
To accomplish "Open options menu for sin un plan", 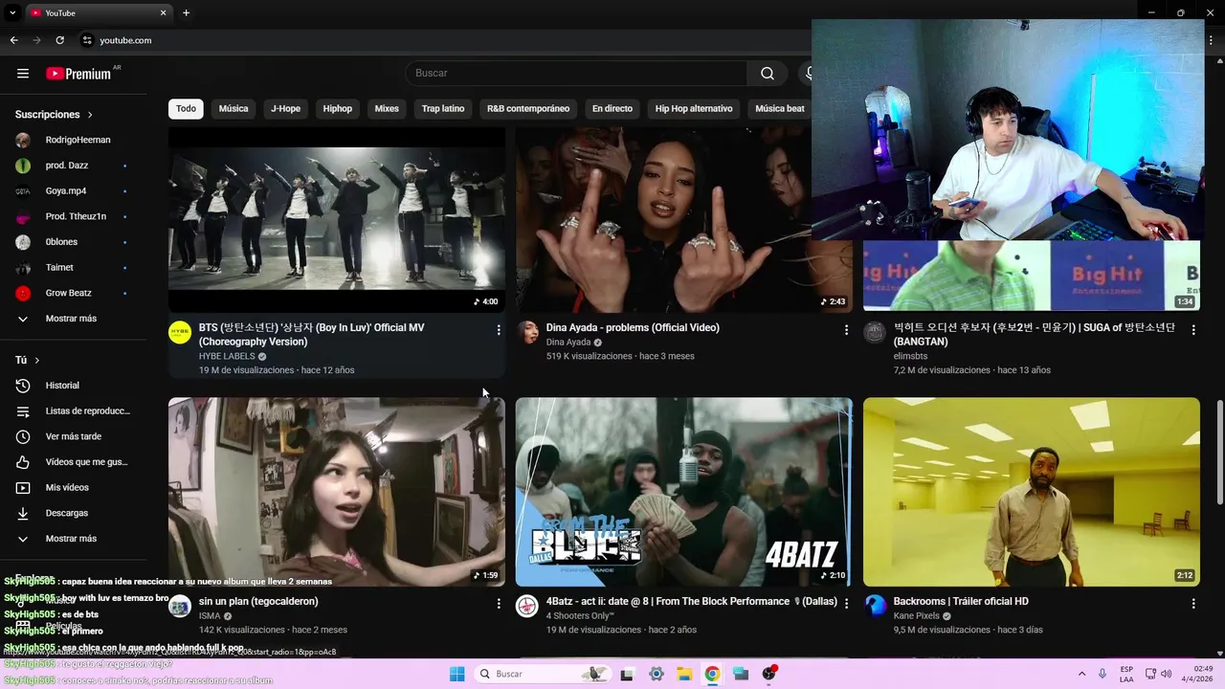I will 498,604.
